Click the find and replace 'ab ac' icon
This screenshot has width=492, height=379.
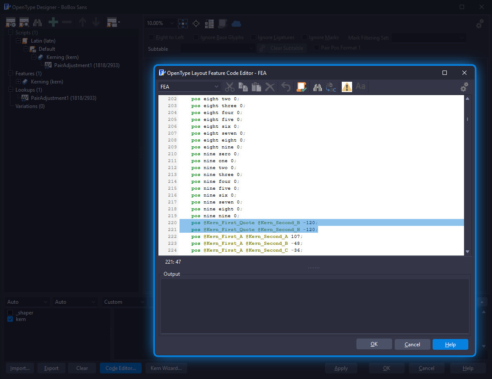[x=331, y=87]
